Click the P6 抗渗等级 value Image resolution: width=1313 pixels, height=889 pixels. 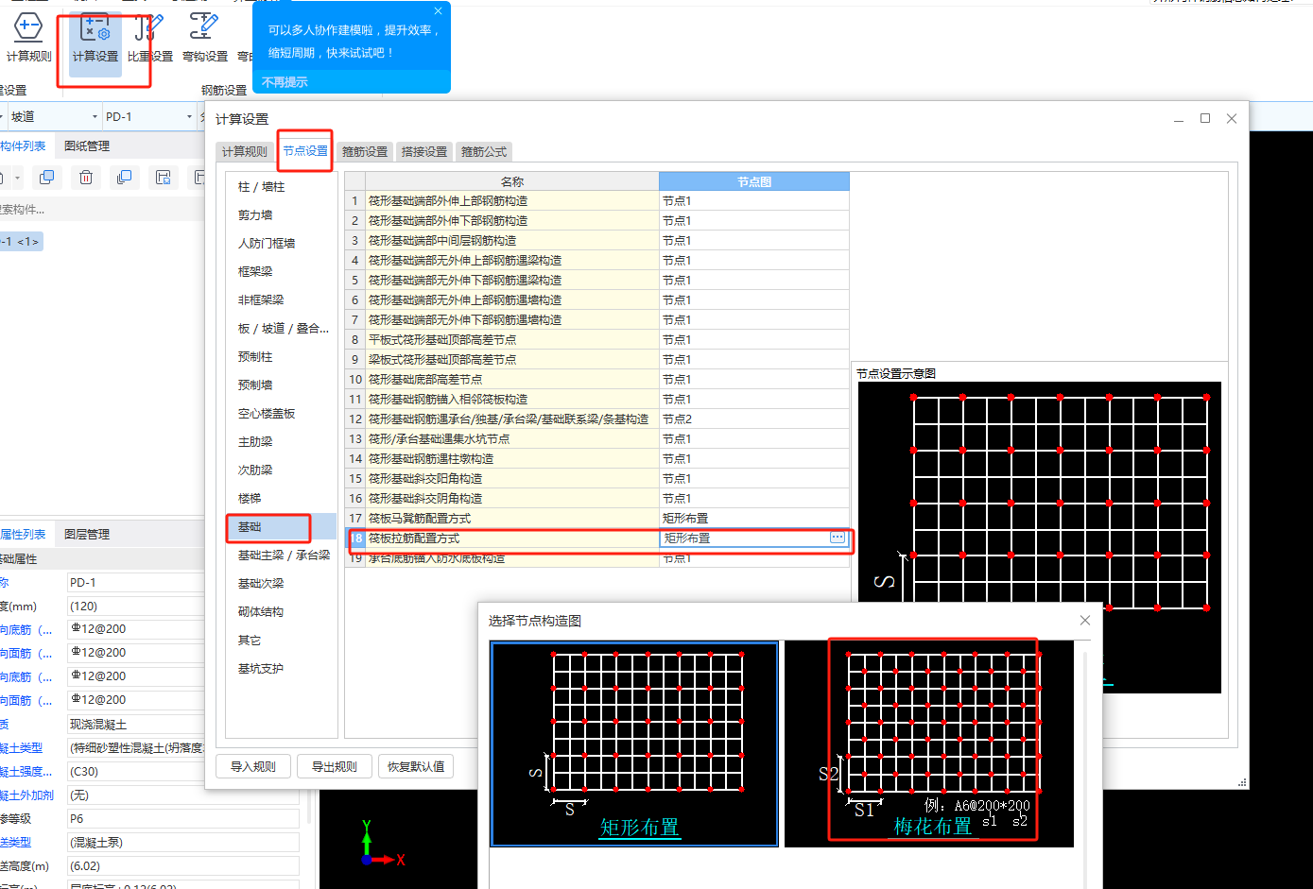tap(183, 818)
